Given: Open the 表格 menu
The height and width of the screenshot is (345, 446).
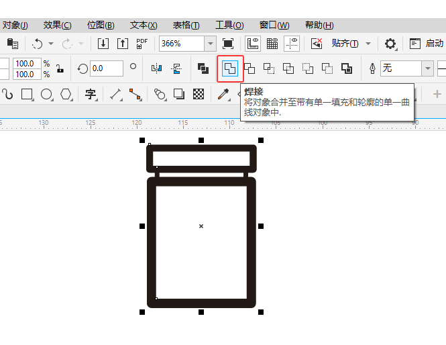Looking at the screenshot, I should 186,26.
